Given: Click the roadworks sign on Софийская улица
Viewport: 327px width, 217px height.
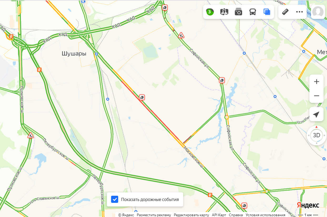Looking at the screenshot, I should (x=181, y=35).
